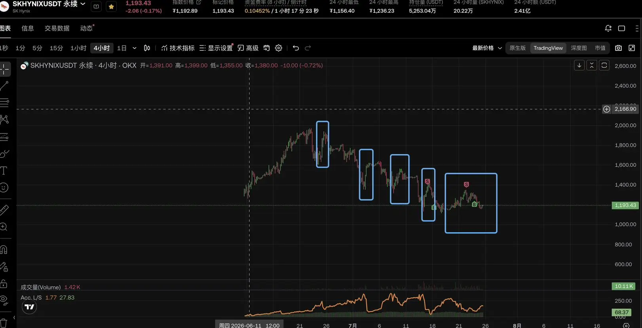The image size is (642, 328).
Task: Undo the last chart action
Action: click(296, 48)
